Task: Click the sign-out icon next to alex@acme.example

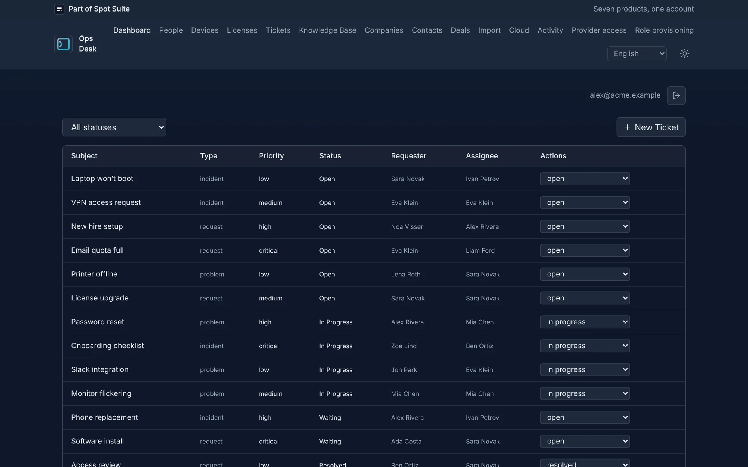Action: (676, 95)
